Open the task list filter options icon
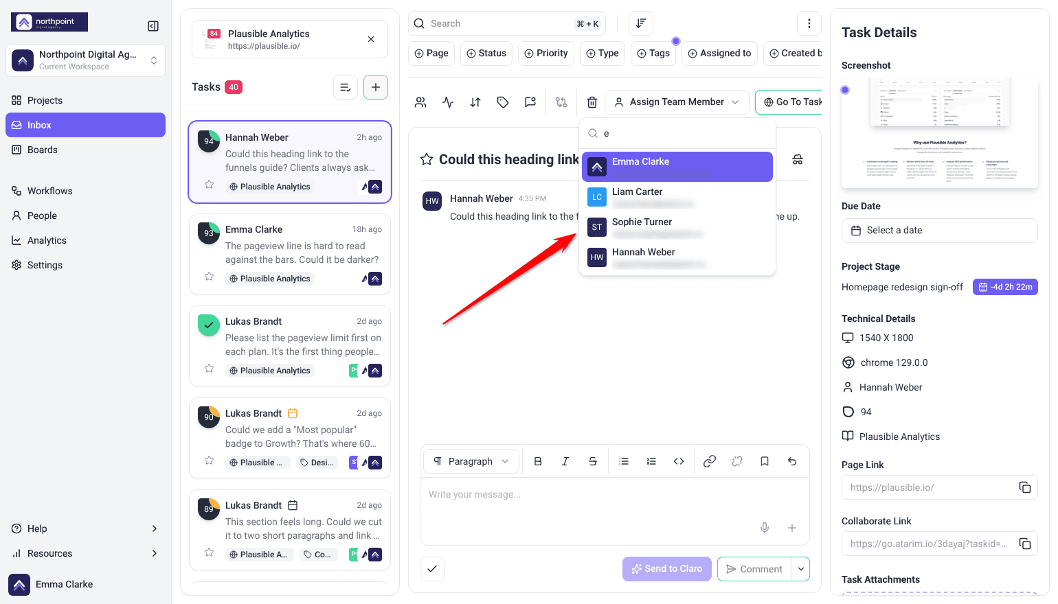This screenshot has height=604, width=1058. pyautogui.click(x=346, y=87)
